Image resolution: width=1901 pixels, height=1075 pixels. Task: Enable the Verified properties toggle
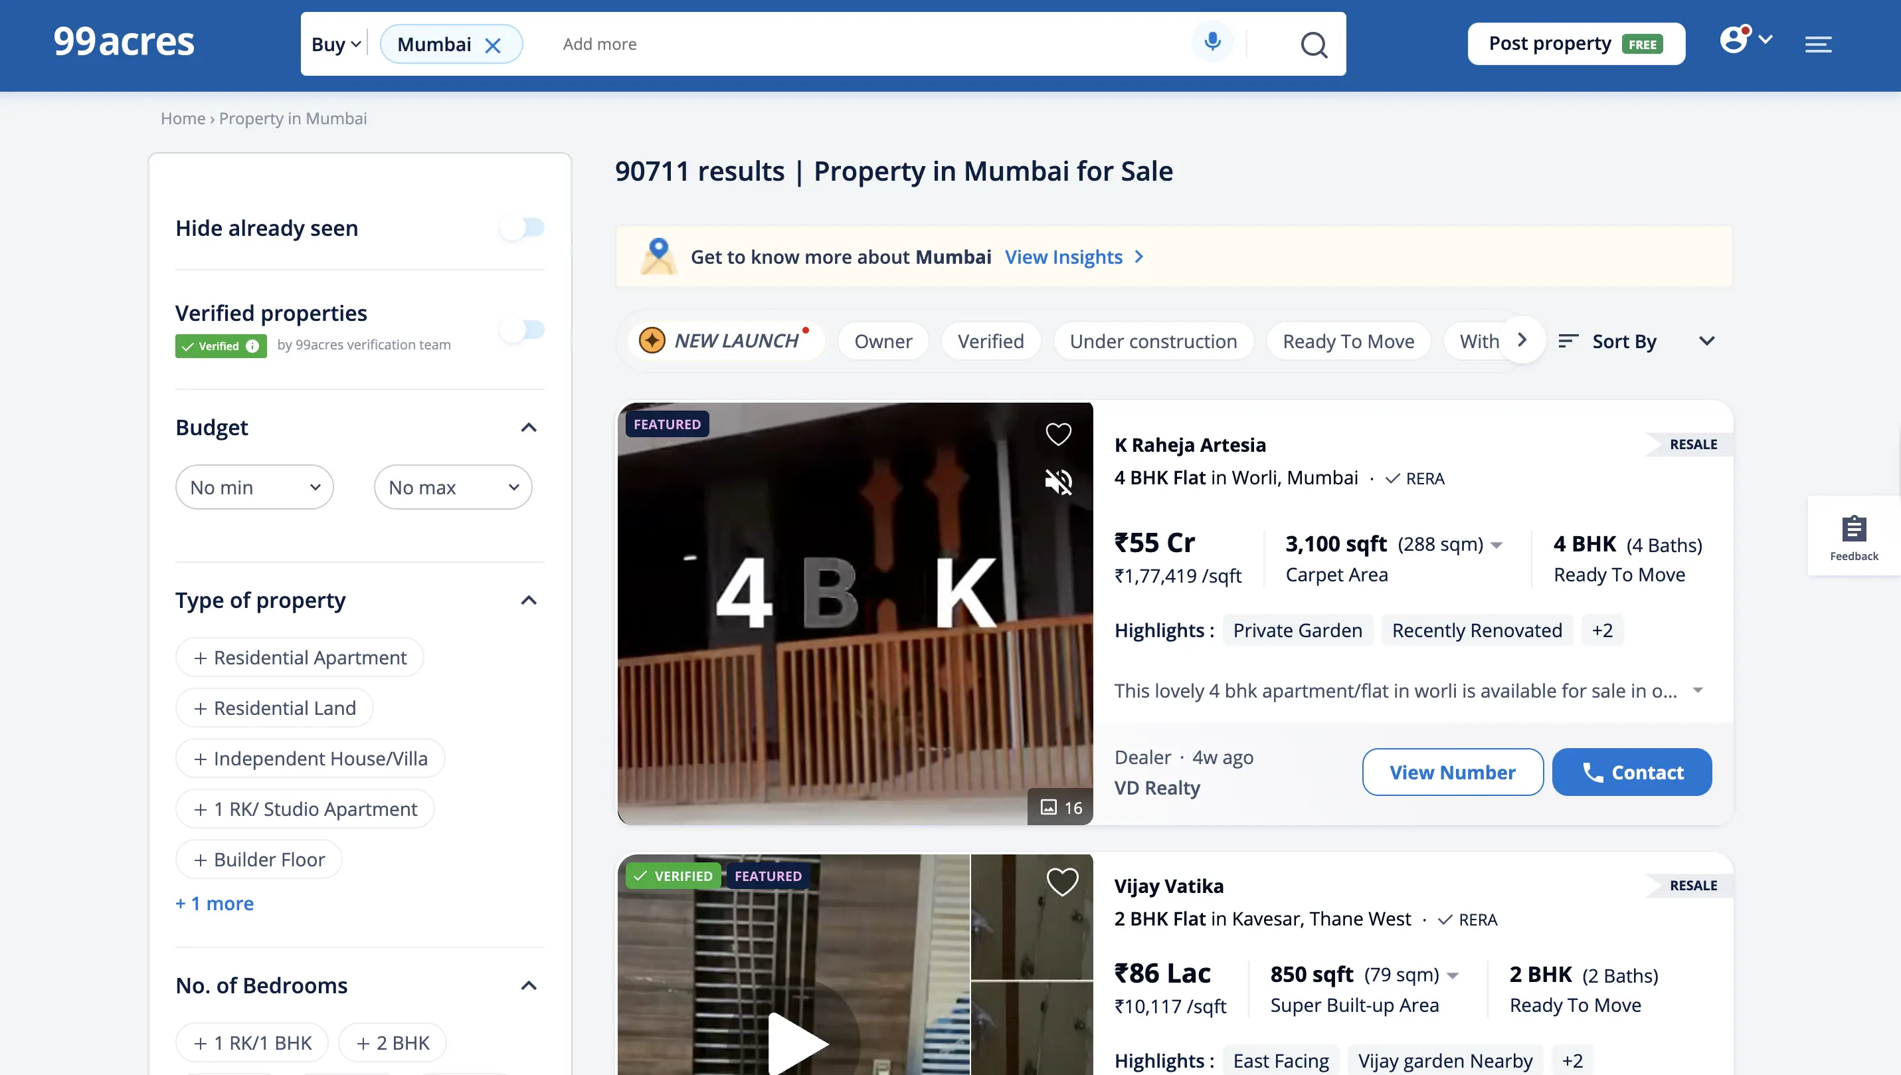coord(521,330)
